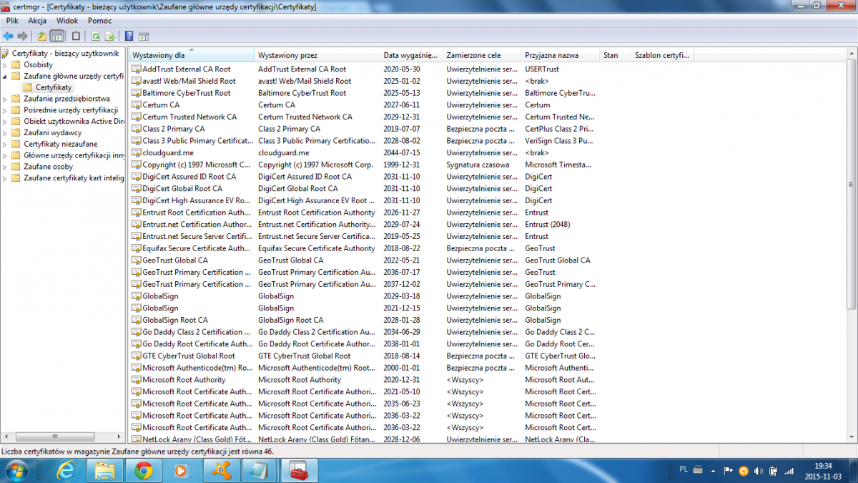Click the Forward arrow toolbar icon
858x483 pixels.
(22, 36)
